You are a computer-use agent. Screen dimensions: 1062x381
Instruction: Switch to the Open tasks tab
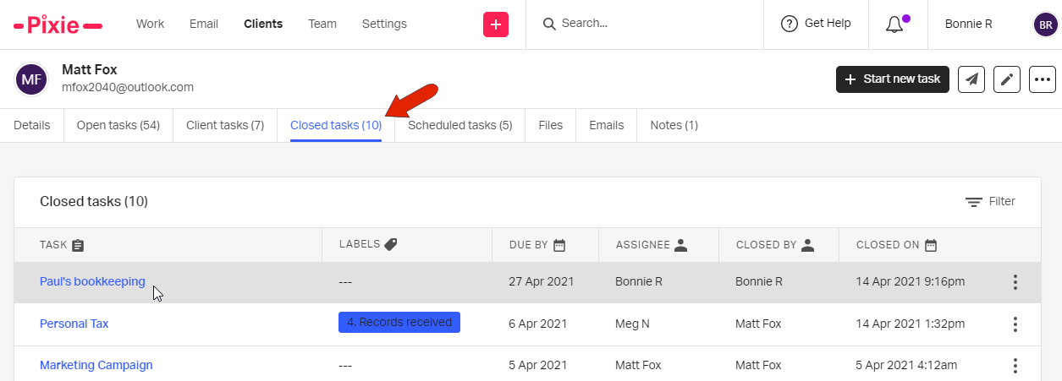tap(118, 126)
